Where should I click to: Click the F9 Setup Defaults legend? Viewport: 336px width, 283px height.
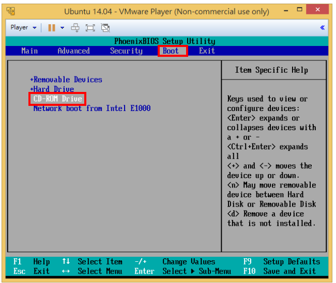[x=282, y=262]
